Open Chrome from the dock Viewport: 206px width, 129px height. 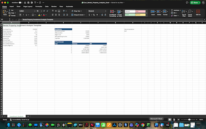coord(143,125)
